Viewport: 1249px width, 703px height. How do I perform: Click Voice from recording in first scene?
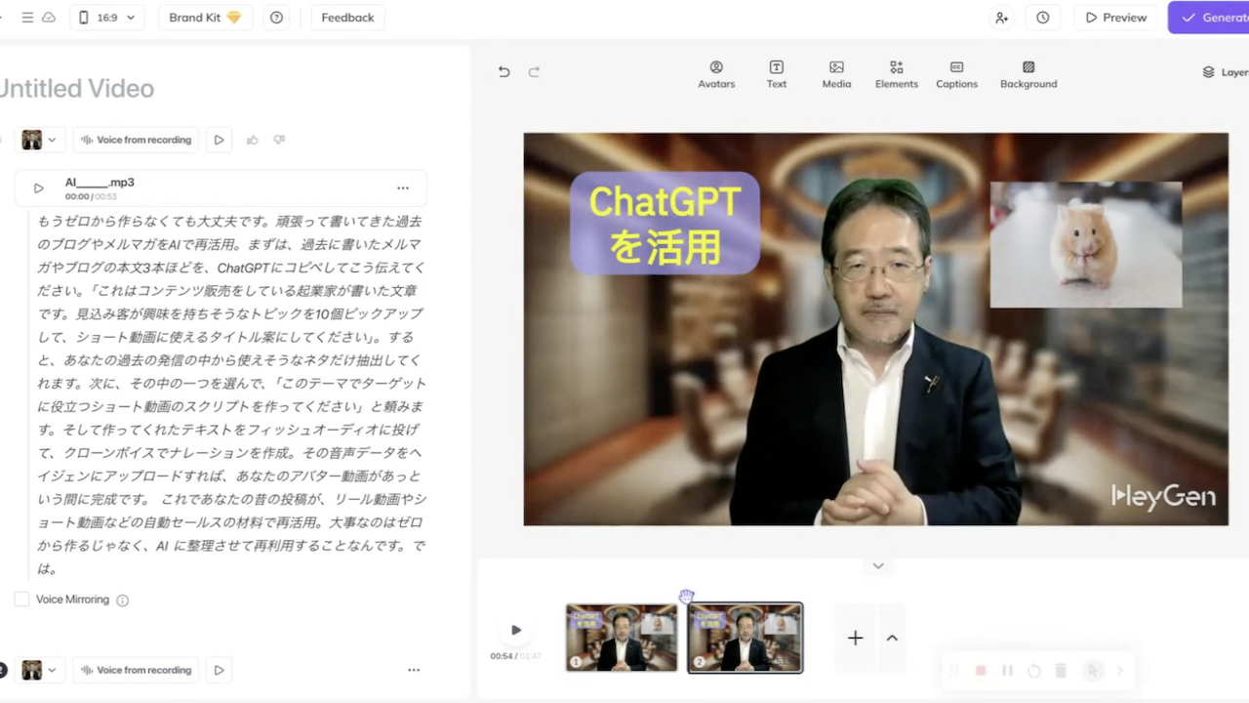click(x=136, y=140)
